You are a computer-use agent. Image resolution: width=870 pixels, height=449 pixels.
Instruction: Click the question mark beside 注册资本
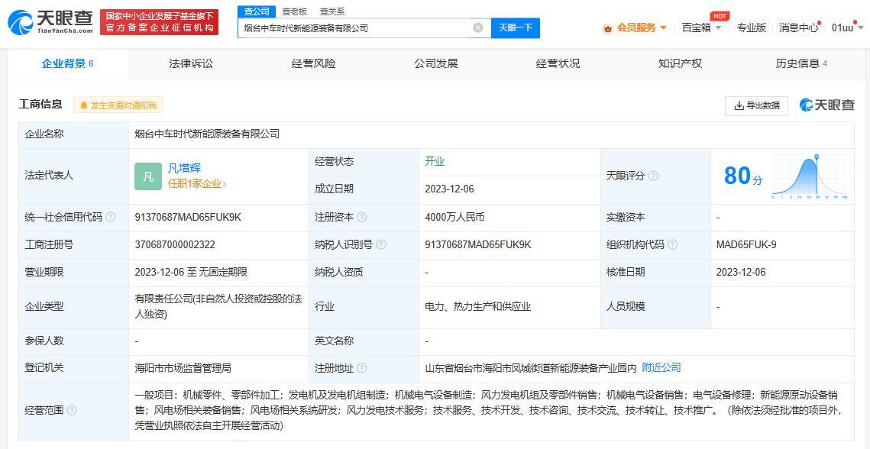364,217
